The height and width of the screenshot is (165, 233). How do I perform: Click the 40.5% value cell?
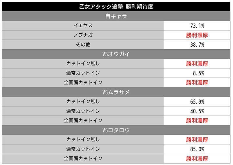pyautogui.click(x=197, y=111)
